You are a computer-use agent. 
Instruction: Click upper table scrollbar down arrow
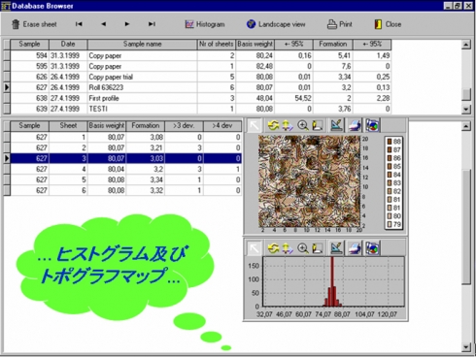click(x=466, y=110)
